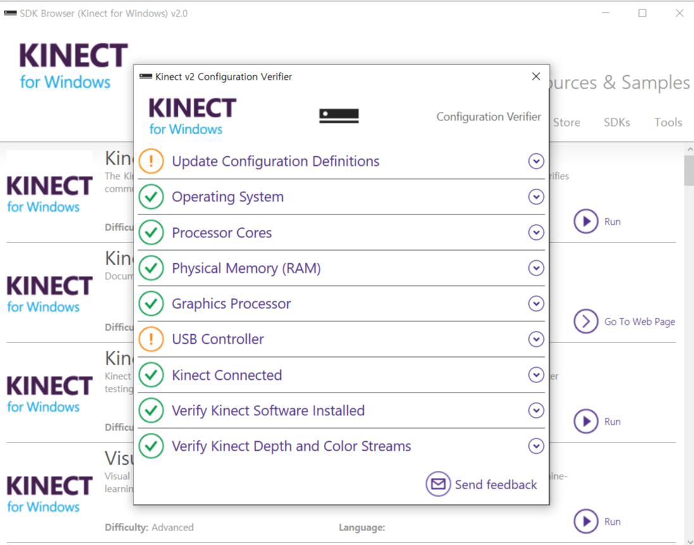Click the orange warning icon beside USB Controller
The image size is (694, 545).
tap(151, 339)
